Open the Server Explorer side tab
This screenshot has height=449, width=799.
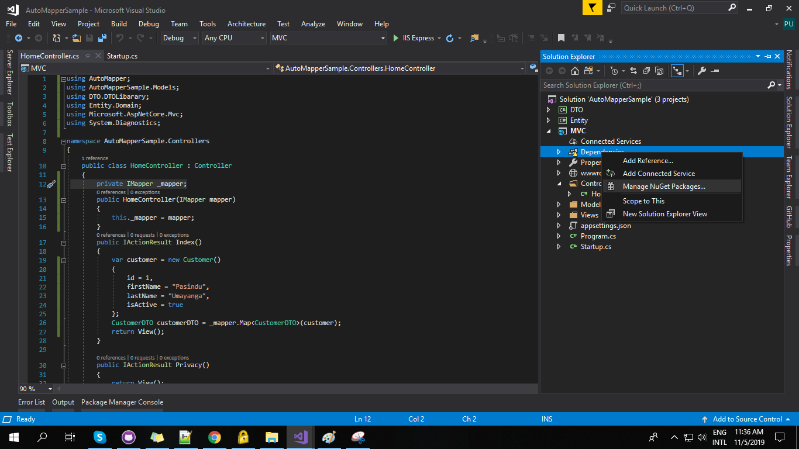pos(9,72)
